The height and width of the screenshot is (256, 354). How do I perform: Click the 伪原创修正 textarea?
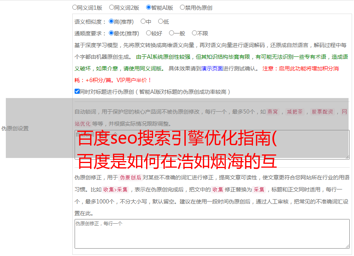click(x=212, y=234)
